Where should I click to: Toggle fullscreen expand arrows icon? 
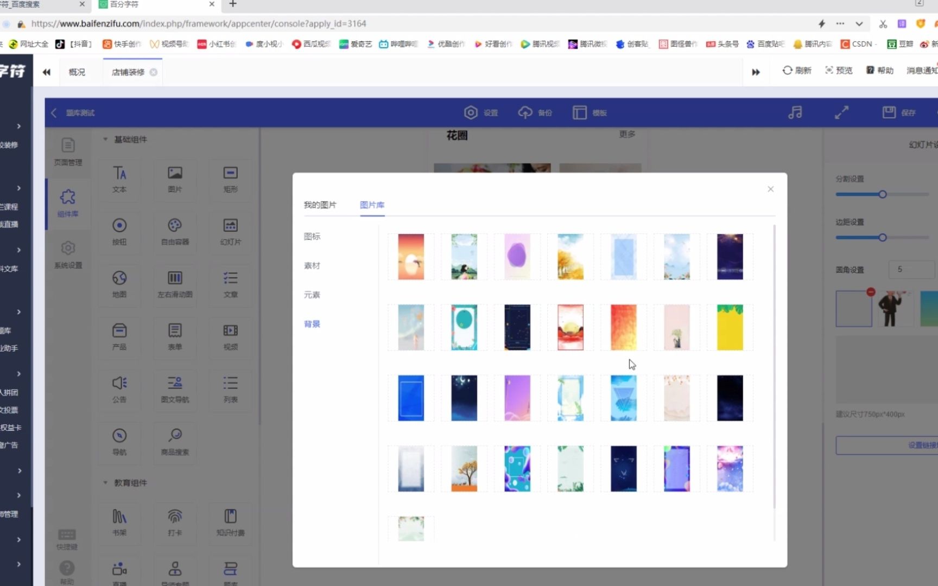coord(841,112)
